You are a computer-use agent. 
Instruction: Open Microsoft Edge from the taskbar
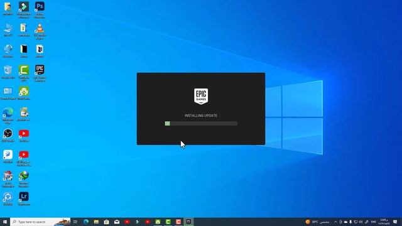[86, 222]
